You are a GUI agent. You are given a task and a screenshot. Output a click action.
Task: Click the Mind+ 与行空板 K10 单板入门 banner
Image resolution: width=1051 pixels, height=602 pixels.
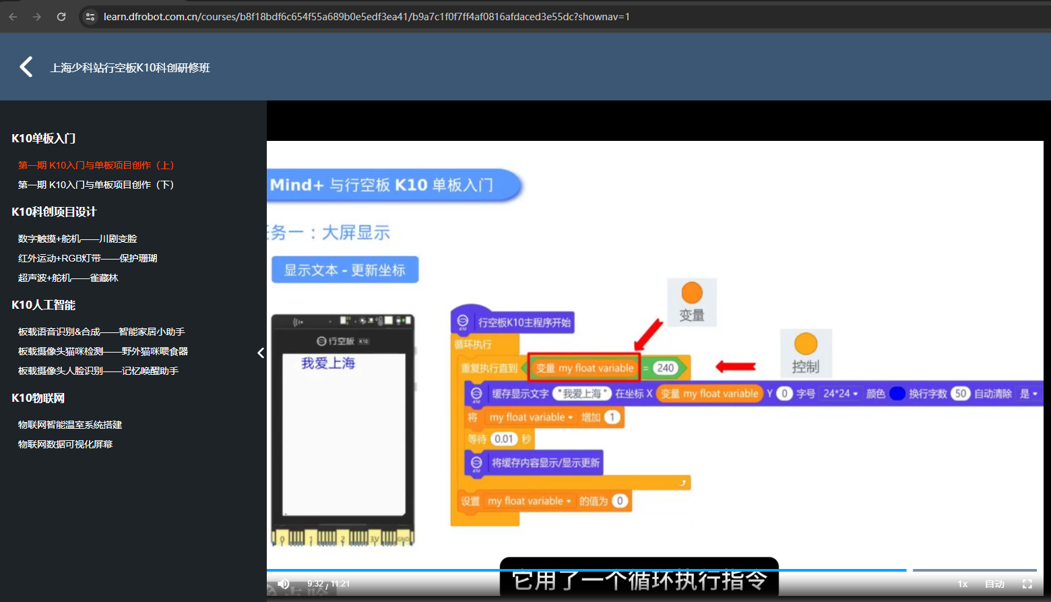[x=394, y=185]
